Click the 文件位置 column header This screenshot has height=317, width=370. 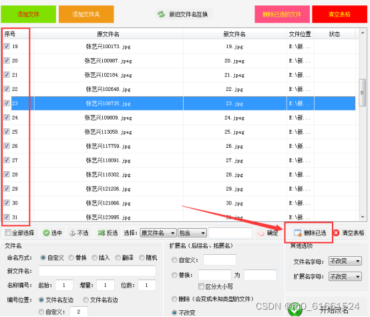click(x=300, y=34)
